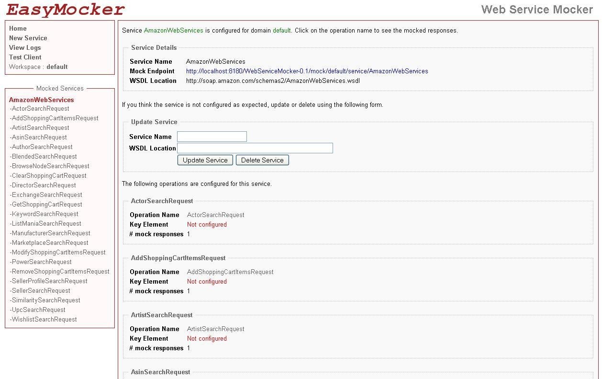The height and width of the screenshot is (379, 602).
Task: Open the AddShoppingCartItemsRequest operation
Action: (x=54, y=118)
